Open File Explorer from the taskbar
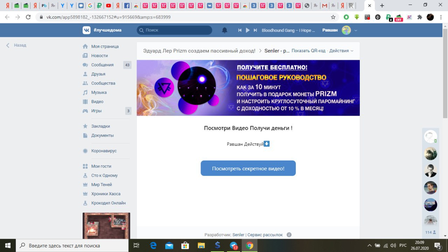The width and height of the screenshot is (448, 252). 201,246
